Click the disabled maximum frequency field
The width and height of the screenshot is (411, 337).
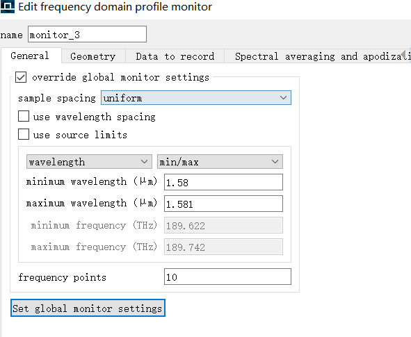point(223,247)
